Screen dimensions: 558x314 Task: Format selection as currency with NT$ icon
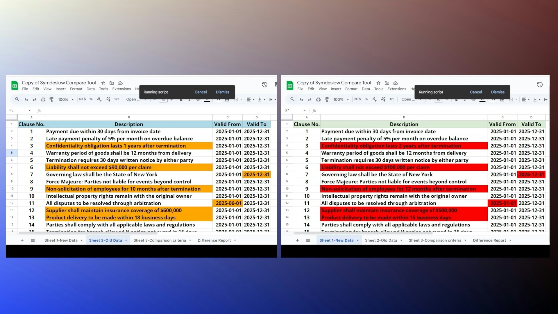click(x=83, y=99)
